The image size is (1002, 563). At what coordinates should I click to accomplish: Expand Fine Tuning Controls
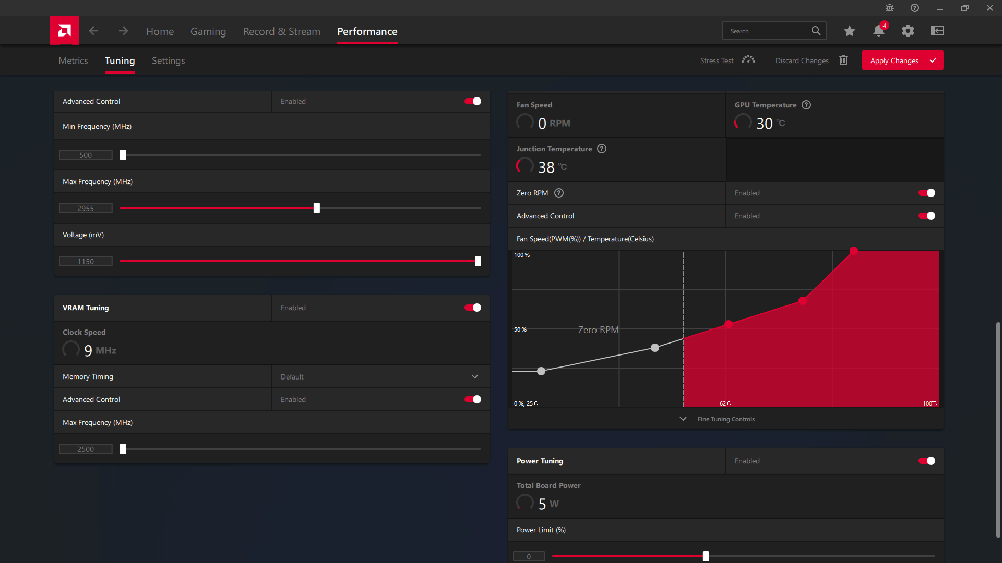click(719, 419)
